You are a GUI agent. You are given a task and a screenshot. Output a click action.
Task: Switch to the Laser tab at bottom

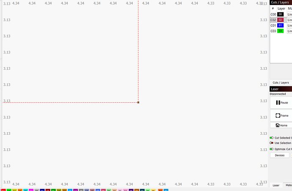(276, 185)
